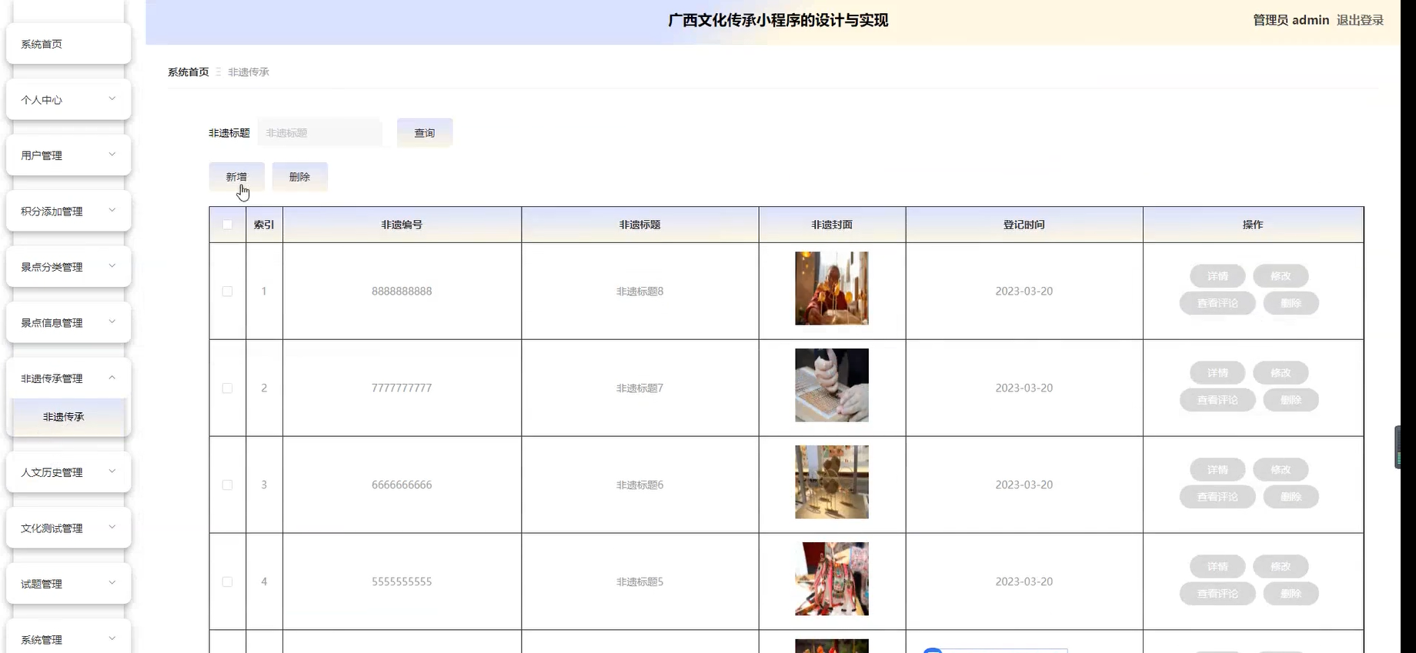Image resolution: width=1416 pixels, height=653 pixels.
Task: Expand the 景点分类管理 menu
Action: pos(68,266)
